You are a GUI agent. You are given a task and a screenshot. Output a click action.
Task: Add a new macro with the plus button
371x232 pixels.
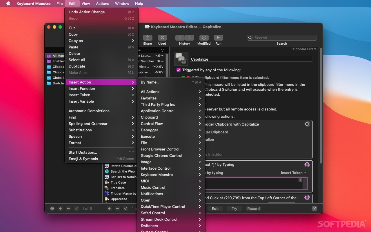109,209
